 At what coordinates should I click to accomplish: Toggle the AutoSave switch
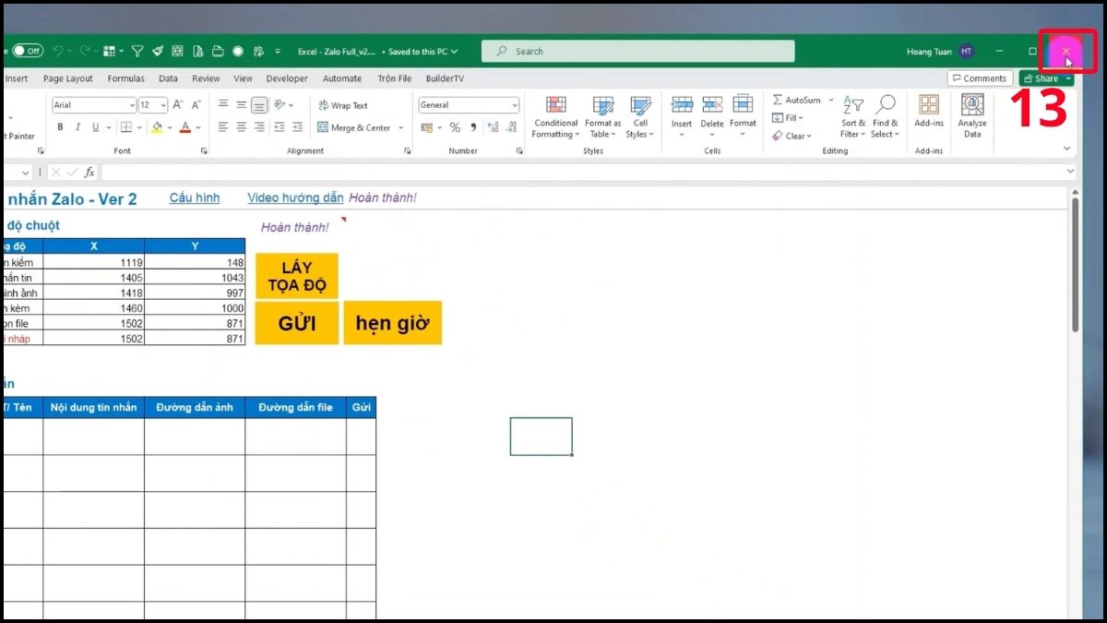tap(27, 51)
